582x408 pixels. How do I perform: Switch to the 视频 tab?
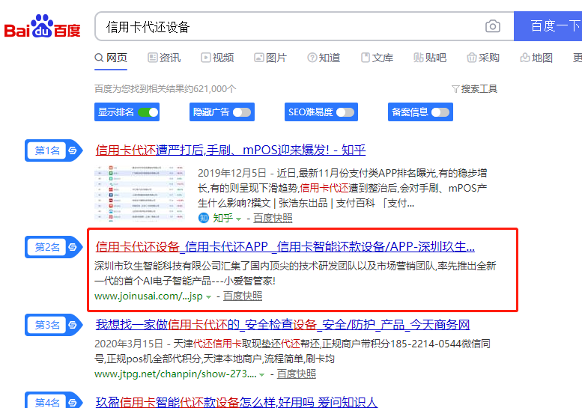pos(217,58)
